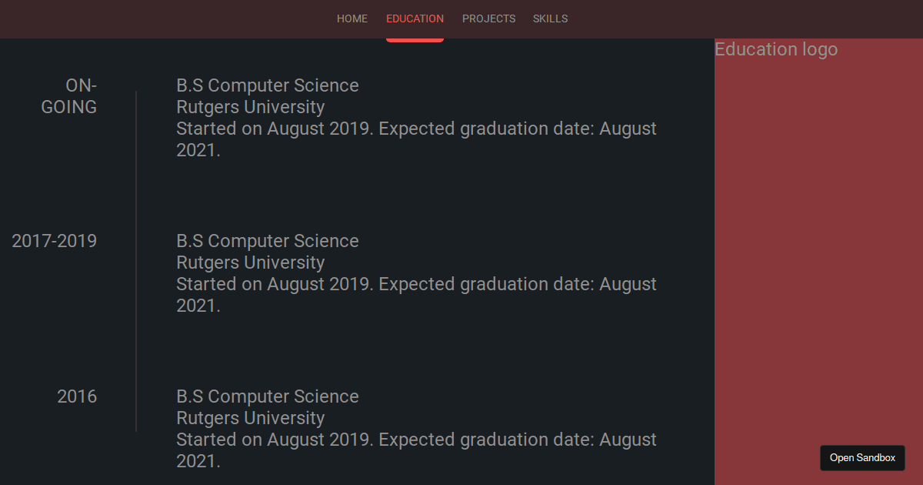Open the PROJECTS section from the navbar
923x485 pixels.
(488, 18)
